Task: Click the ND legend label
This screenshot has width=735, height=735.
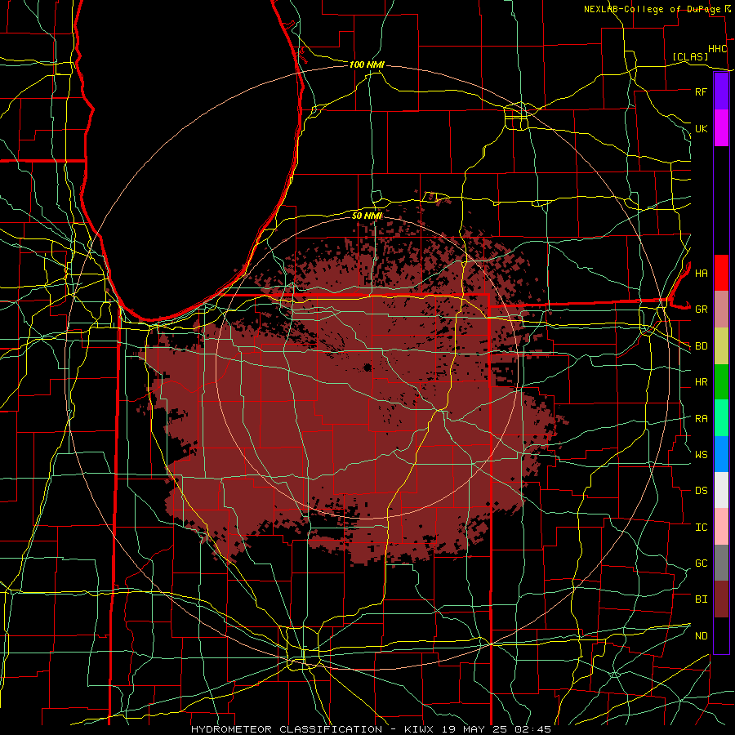Action: pyautogui.click(x=701, y=636)
